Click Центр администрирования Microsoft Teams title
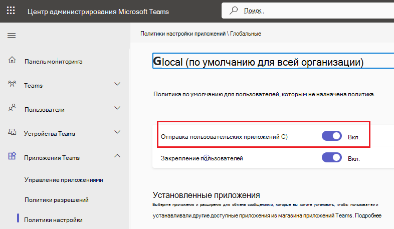 [x=98, y=12]
